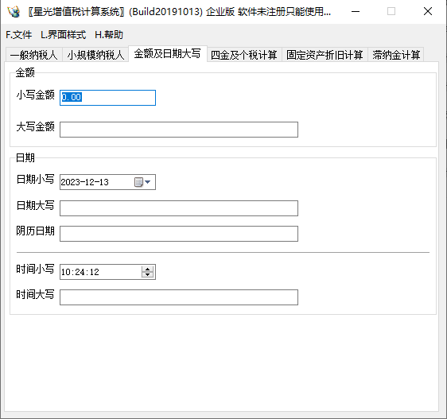This screenshot has height=419, width=447.
Task: Click the app icon in title bar
Action: click(14, 11)
